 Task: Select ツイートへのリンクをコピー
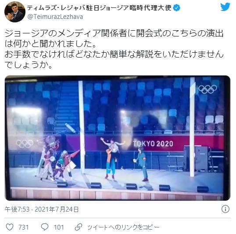[123, 227]
